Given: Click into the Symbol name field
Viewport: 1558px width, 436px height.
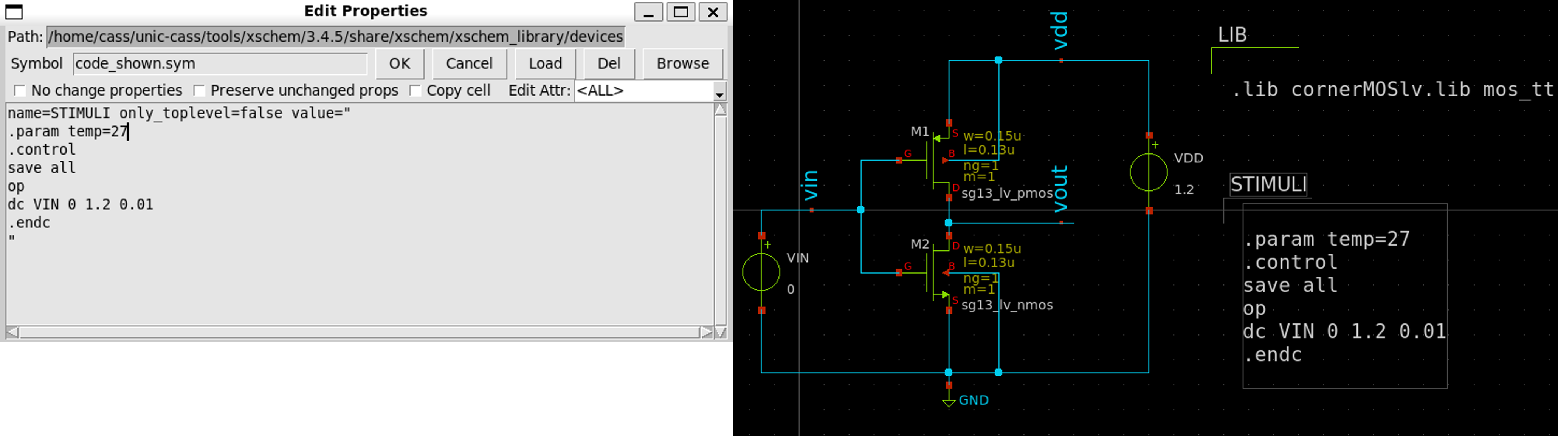Looking at the screenshot, I should [x=220, y=63].
